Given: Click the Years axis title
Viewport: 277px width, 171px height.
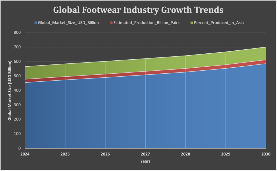Looking at the screenshot, I should pos(145,161).
